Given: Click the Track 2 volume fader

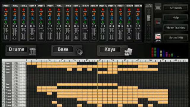Looking at the screenshot, I should [x=15, y=37].
